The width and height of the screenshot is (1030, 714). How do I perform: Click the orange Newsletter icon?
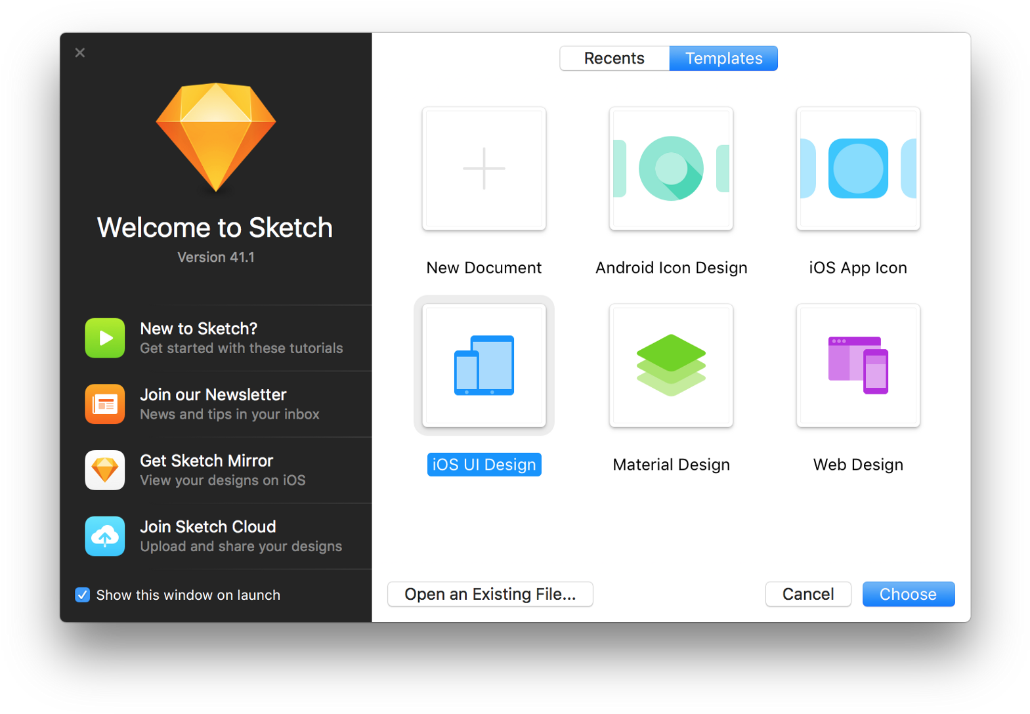[x=105, y=404]
